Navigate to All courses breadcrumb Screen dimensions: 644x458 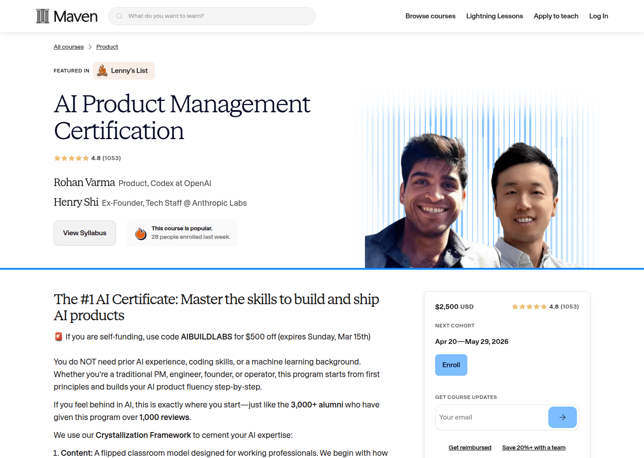click(68, 47)
